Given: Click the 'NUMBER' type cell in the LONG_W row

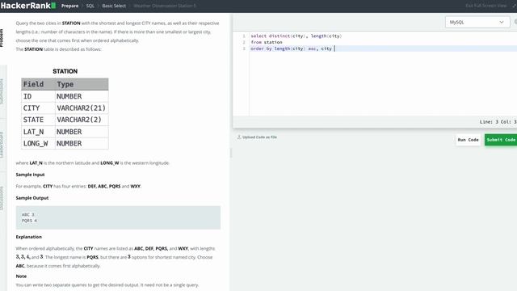Looking at the screenshot, I should click(x=69, y=144).
